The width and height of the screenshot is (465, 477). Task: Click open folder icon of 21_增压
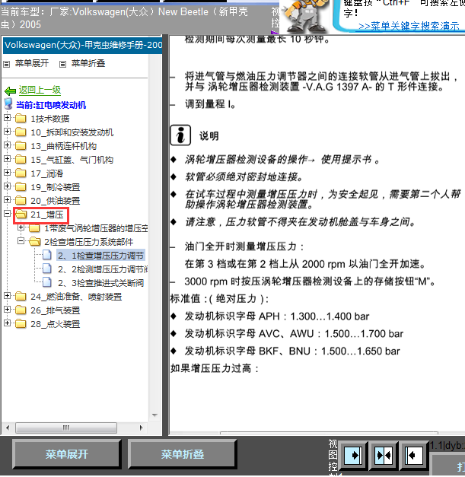[x=21, y=215]
